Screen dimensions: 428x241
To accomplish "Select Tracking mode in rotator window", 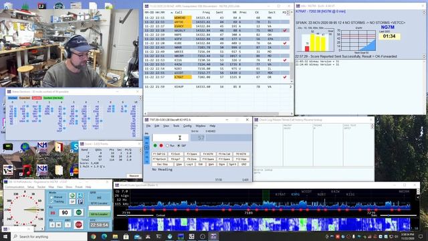I will 51,202.
